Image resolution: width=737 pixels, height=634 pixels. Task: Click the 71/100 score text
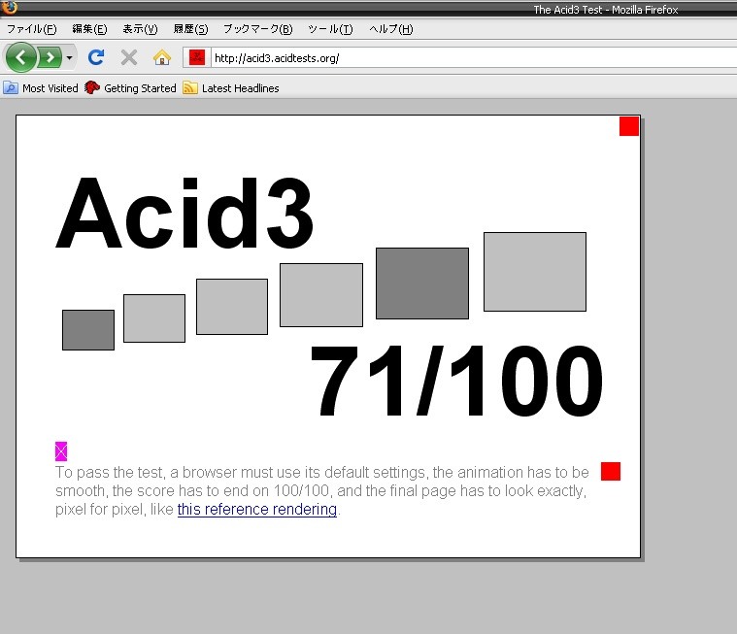tap(456, 381)
